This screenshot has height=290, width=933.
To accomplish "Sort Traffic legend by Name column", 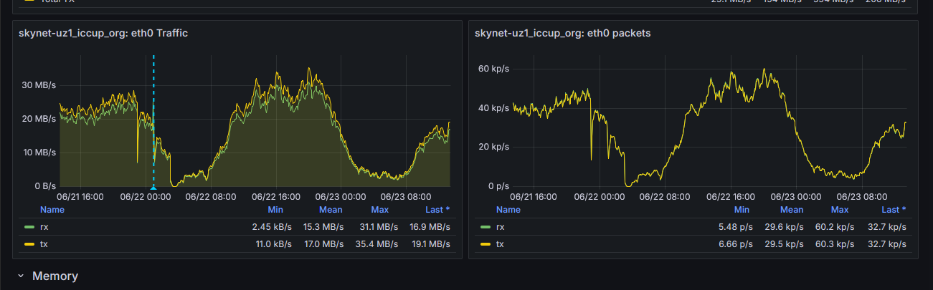I will (52, 210).
